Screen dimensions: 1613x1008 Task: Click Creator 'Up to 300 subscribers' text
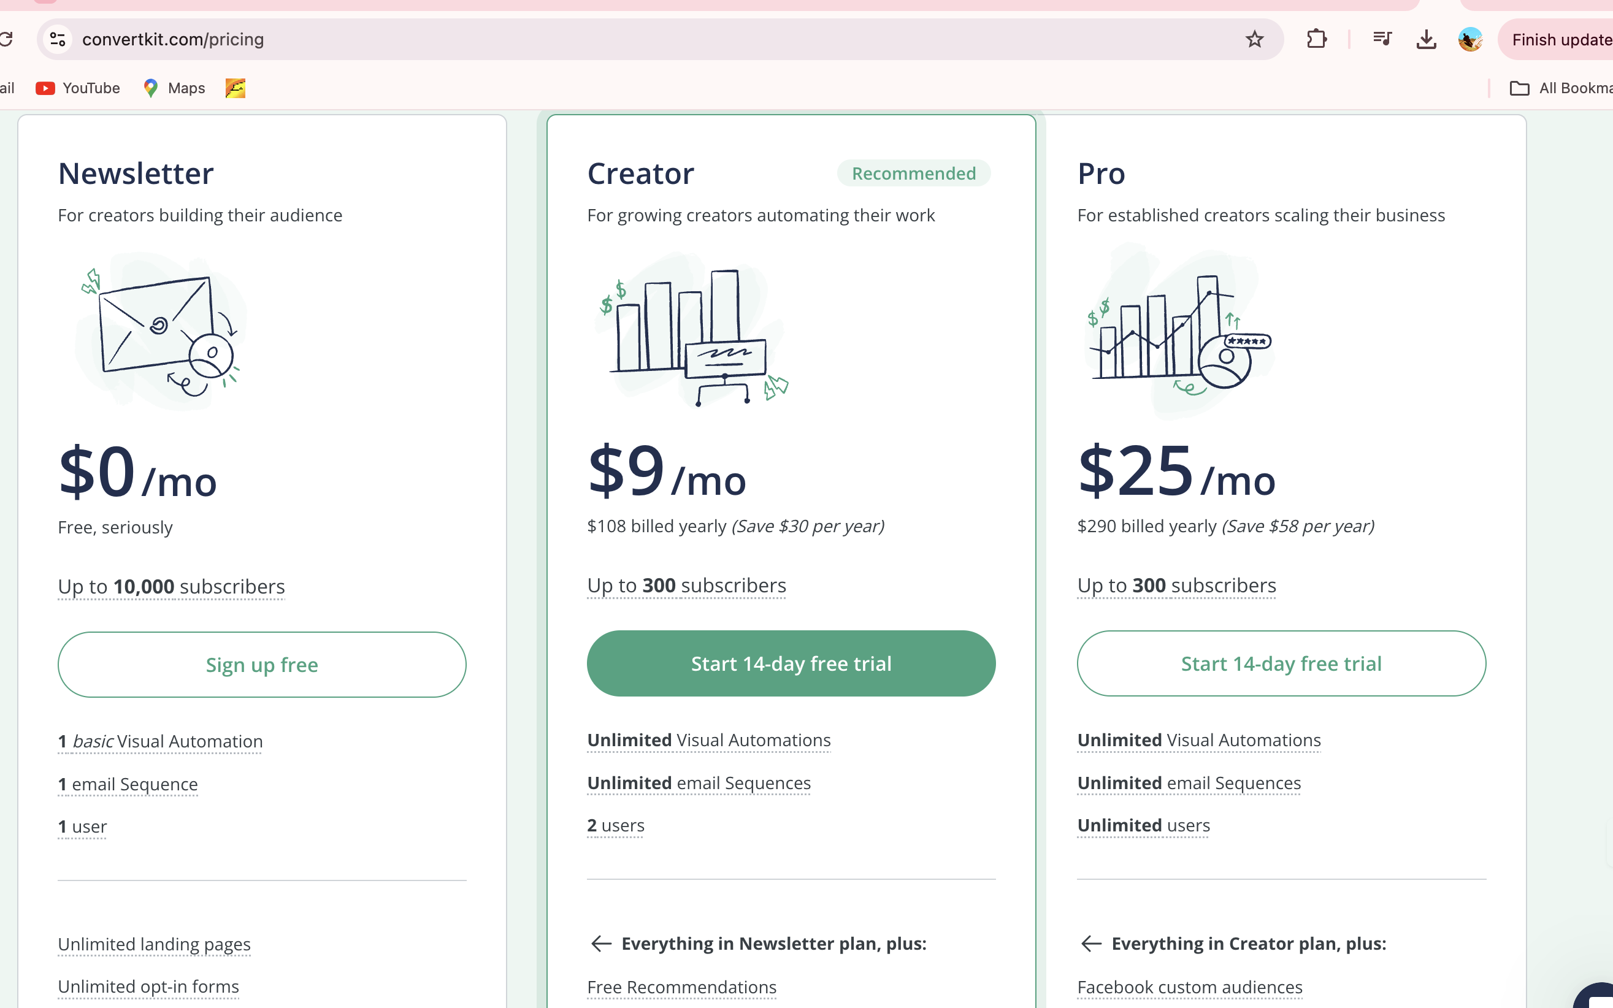[x=687, y=586]
